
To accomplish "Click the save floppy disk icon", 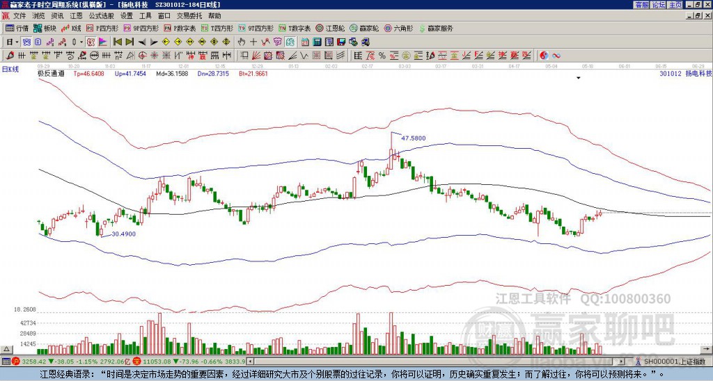I will tap(341, 42).
